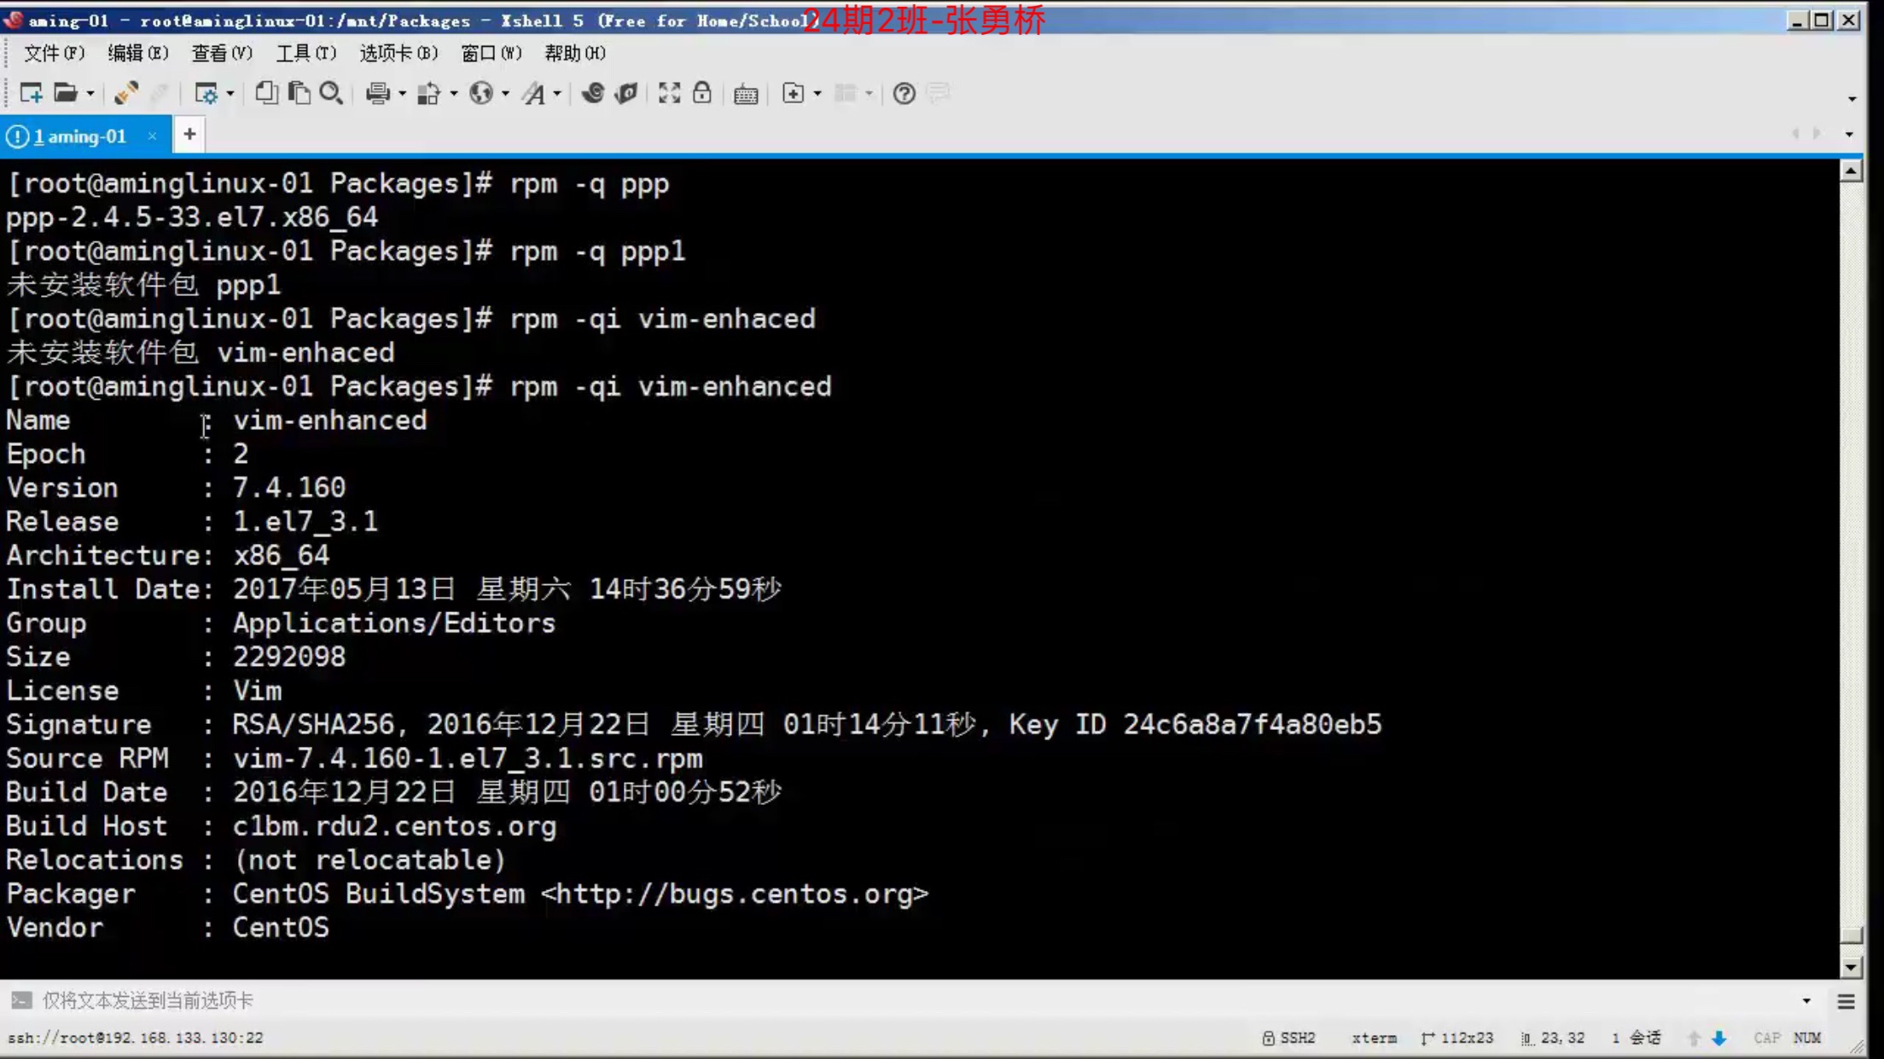This screenshot has height=1059, width=1884.
Task: Click the print toolbar icon
Action: [376, 93]
